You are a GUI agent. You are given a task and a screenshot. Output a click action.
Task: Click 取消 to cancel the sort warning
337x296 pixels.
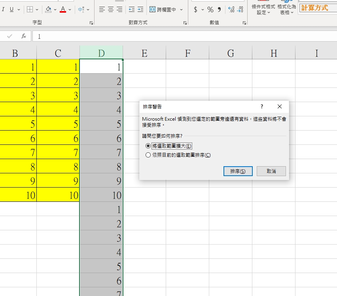pyautogui.click(x=271, y=171)
